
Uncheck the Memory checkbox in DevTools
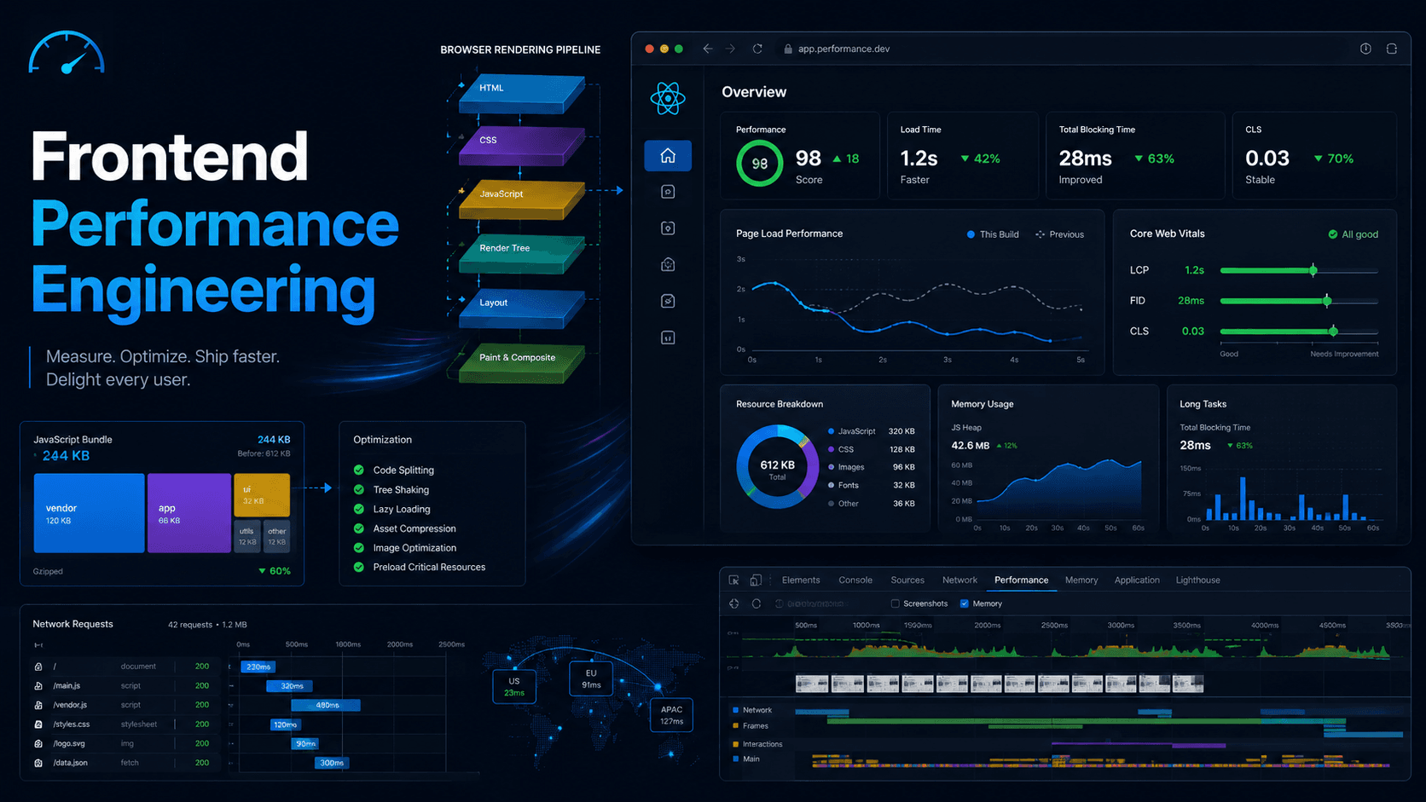click(965, 603)
